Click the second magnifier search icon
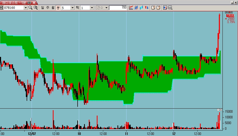 click(x=36, y=8)
